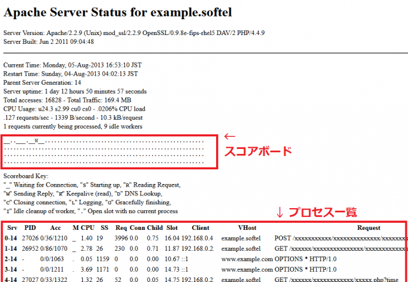
Task: Click the 'Conn' column header
Action: (x=138, y=228)
